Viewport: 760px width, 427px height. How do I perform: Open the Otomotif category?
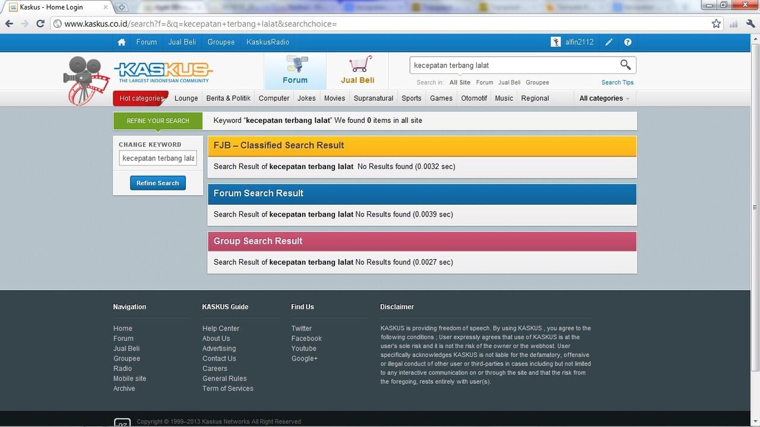click(474, 98)
